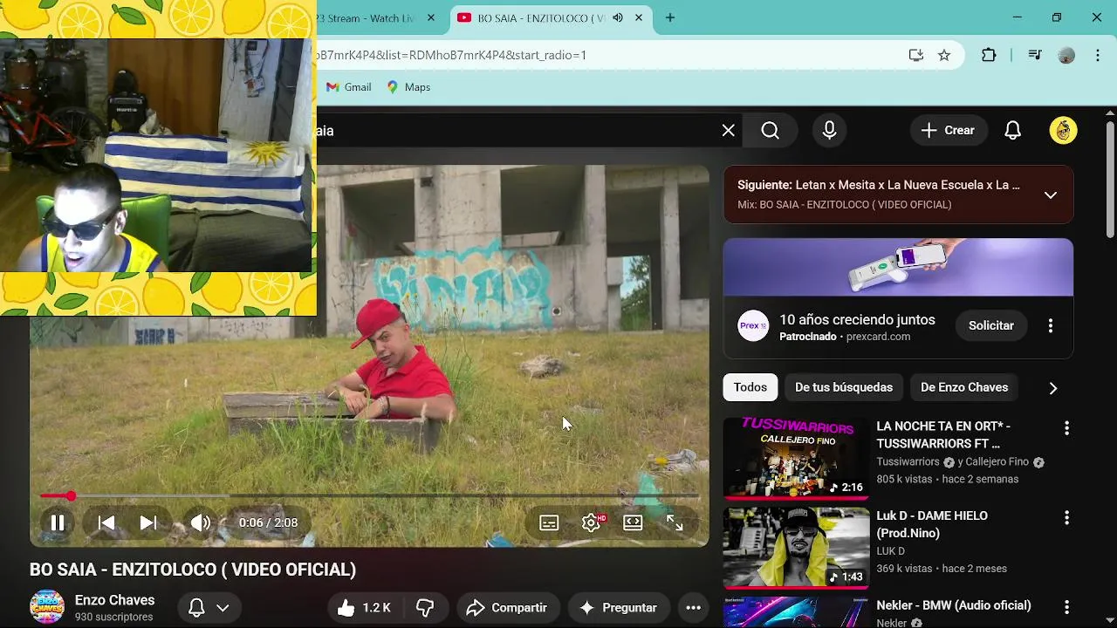Start voice search with microphone

click(830, 131)
